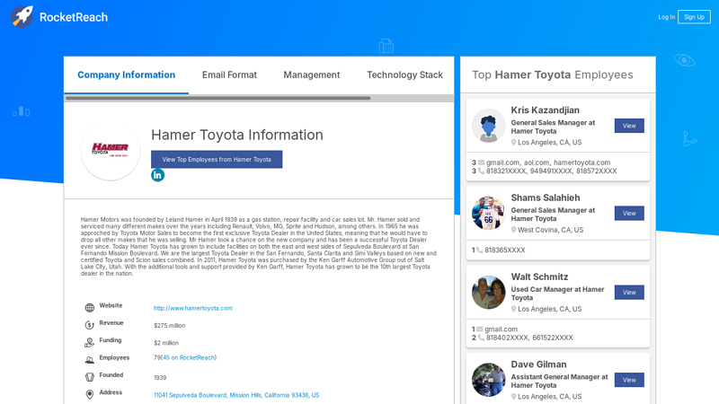Click Kris Kazandjian's avatar image
Screen dimensions: 719x404
[488, 126]
